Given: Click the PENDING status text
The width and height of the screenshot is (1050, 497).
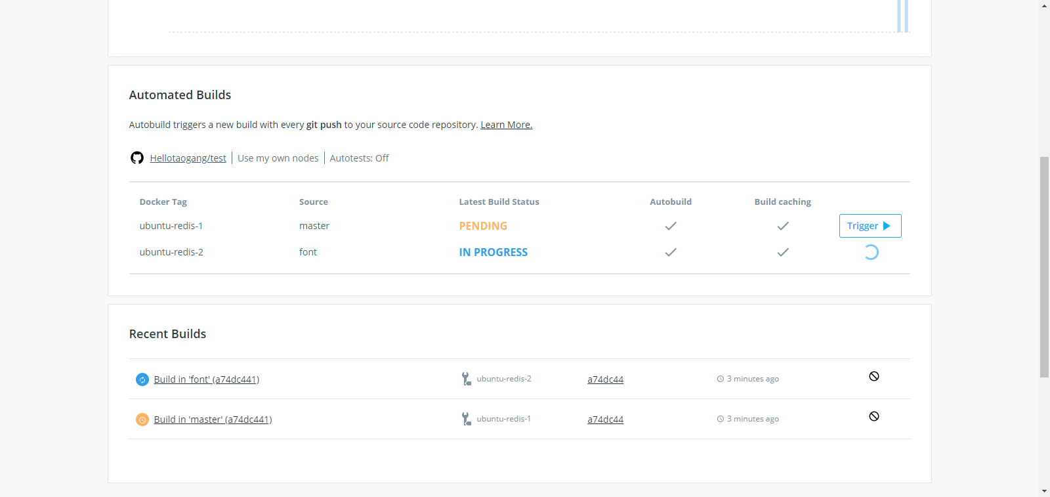Looking at the screenshot, I should (483, 226).
